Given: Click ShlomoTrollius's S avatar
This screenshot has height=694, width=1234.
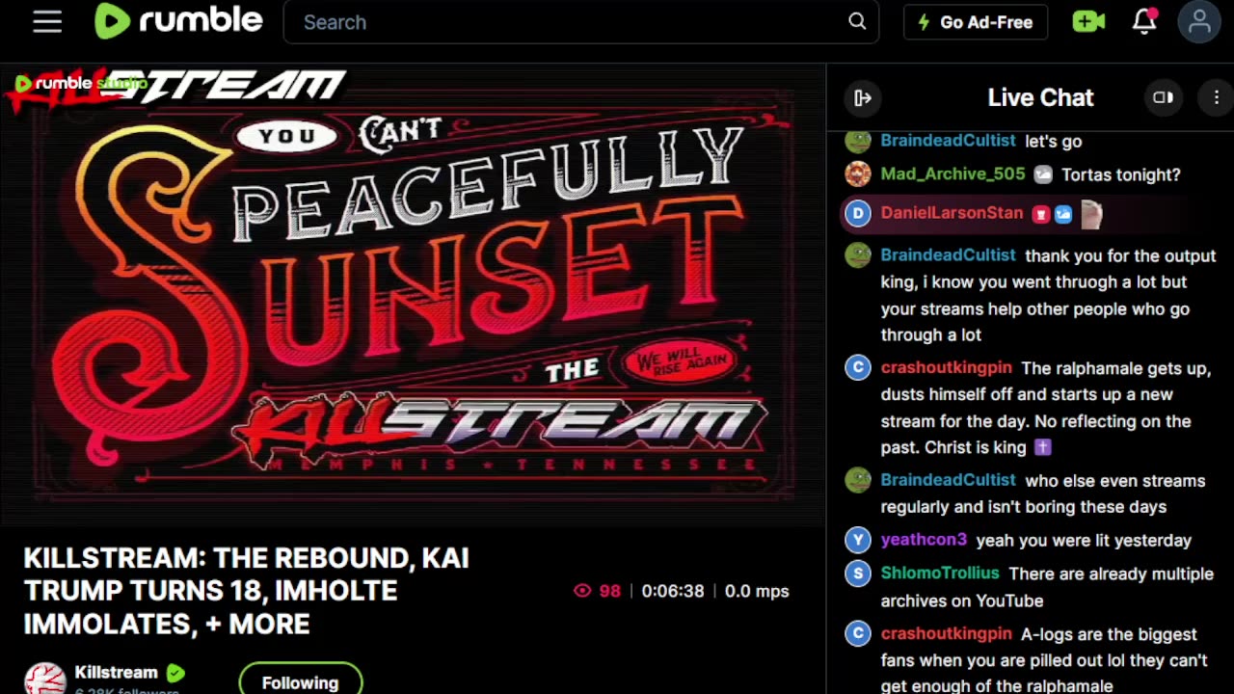Looking at the screenshot, I should pos(858,574).
